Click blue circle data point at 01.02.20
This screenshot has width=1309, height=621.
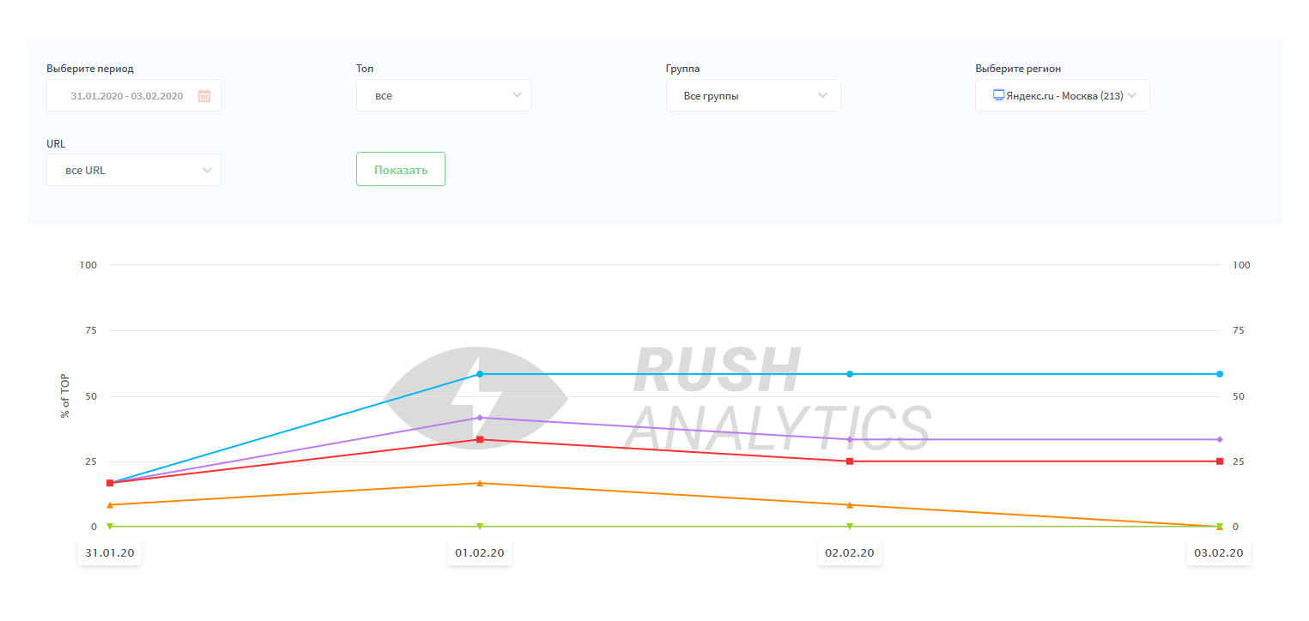(480, 374)
